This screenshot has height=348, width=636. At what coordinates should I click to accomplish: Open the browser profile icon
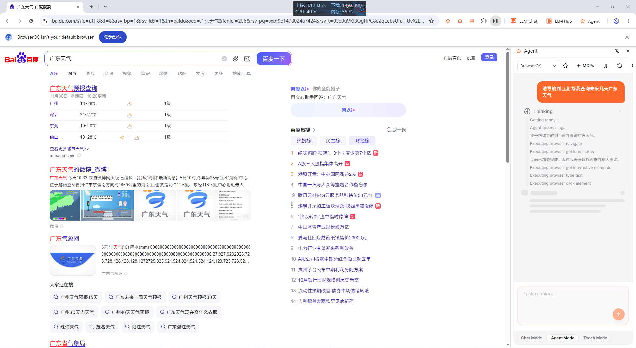click(x=616, y=21)
